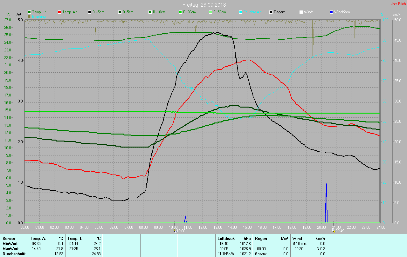The width and height of the screenshot is (407, 257).
Task: Click the Sensor table header
Action: point(9,239)
